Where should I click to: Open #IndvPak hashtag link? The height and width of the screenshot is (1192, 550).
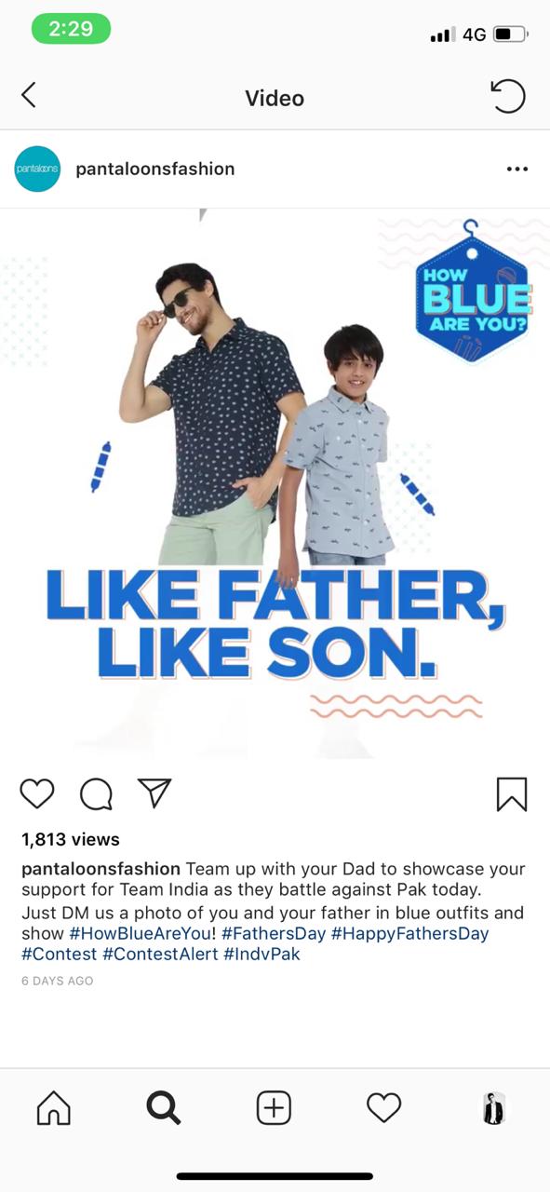[262, 955]
